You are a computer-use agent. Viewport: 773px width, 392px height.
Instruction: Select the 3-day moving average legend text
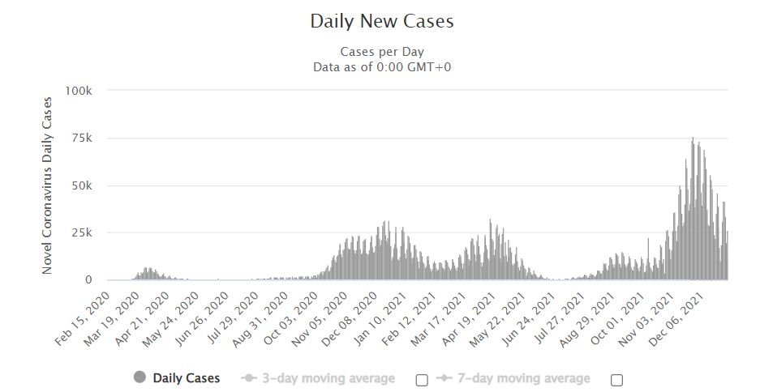(329, 378)
